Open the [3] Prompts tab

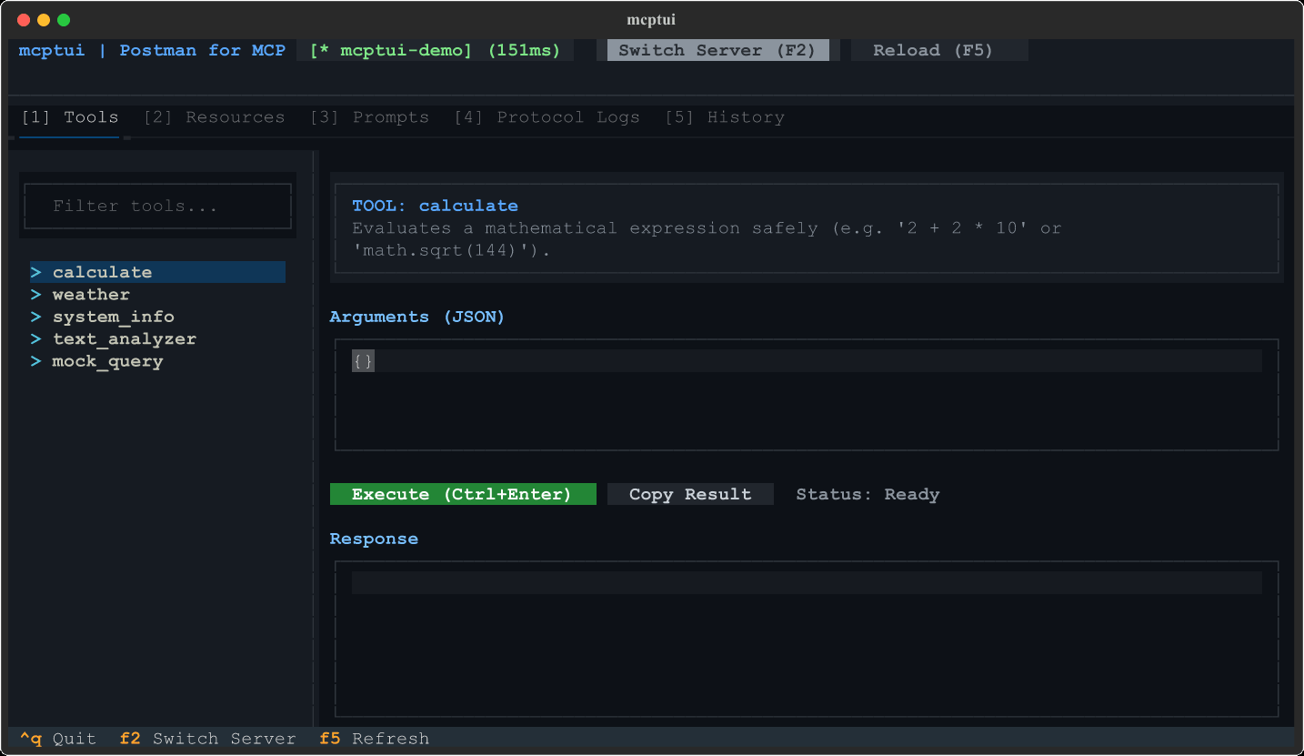point(369,117)
